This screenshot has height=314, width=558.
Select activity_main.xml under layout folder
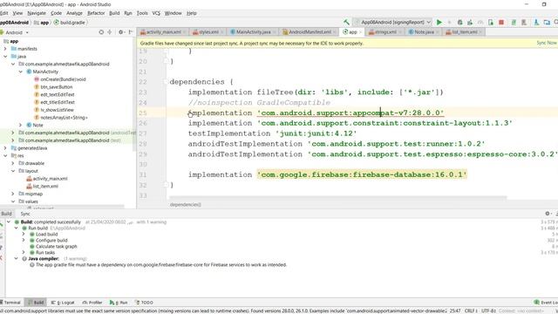coord(47,178)
